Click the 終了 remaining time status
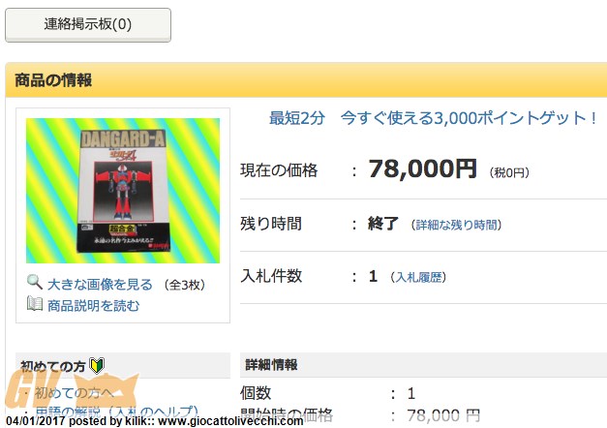Image resolution: width=607 pixels, height=428 pixels. (x=382, y=224)
